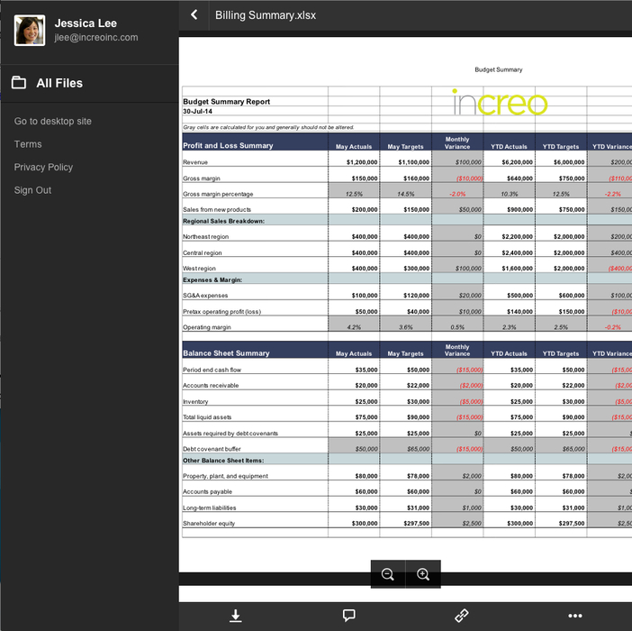Open the Terms link
The height and width of the screenshot is (631, 632).
click(x=28, y=144)
